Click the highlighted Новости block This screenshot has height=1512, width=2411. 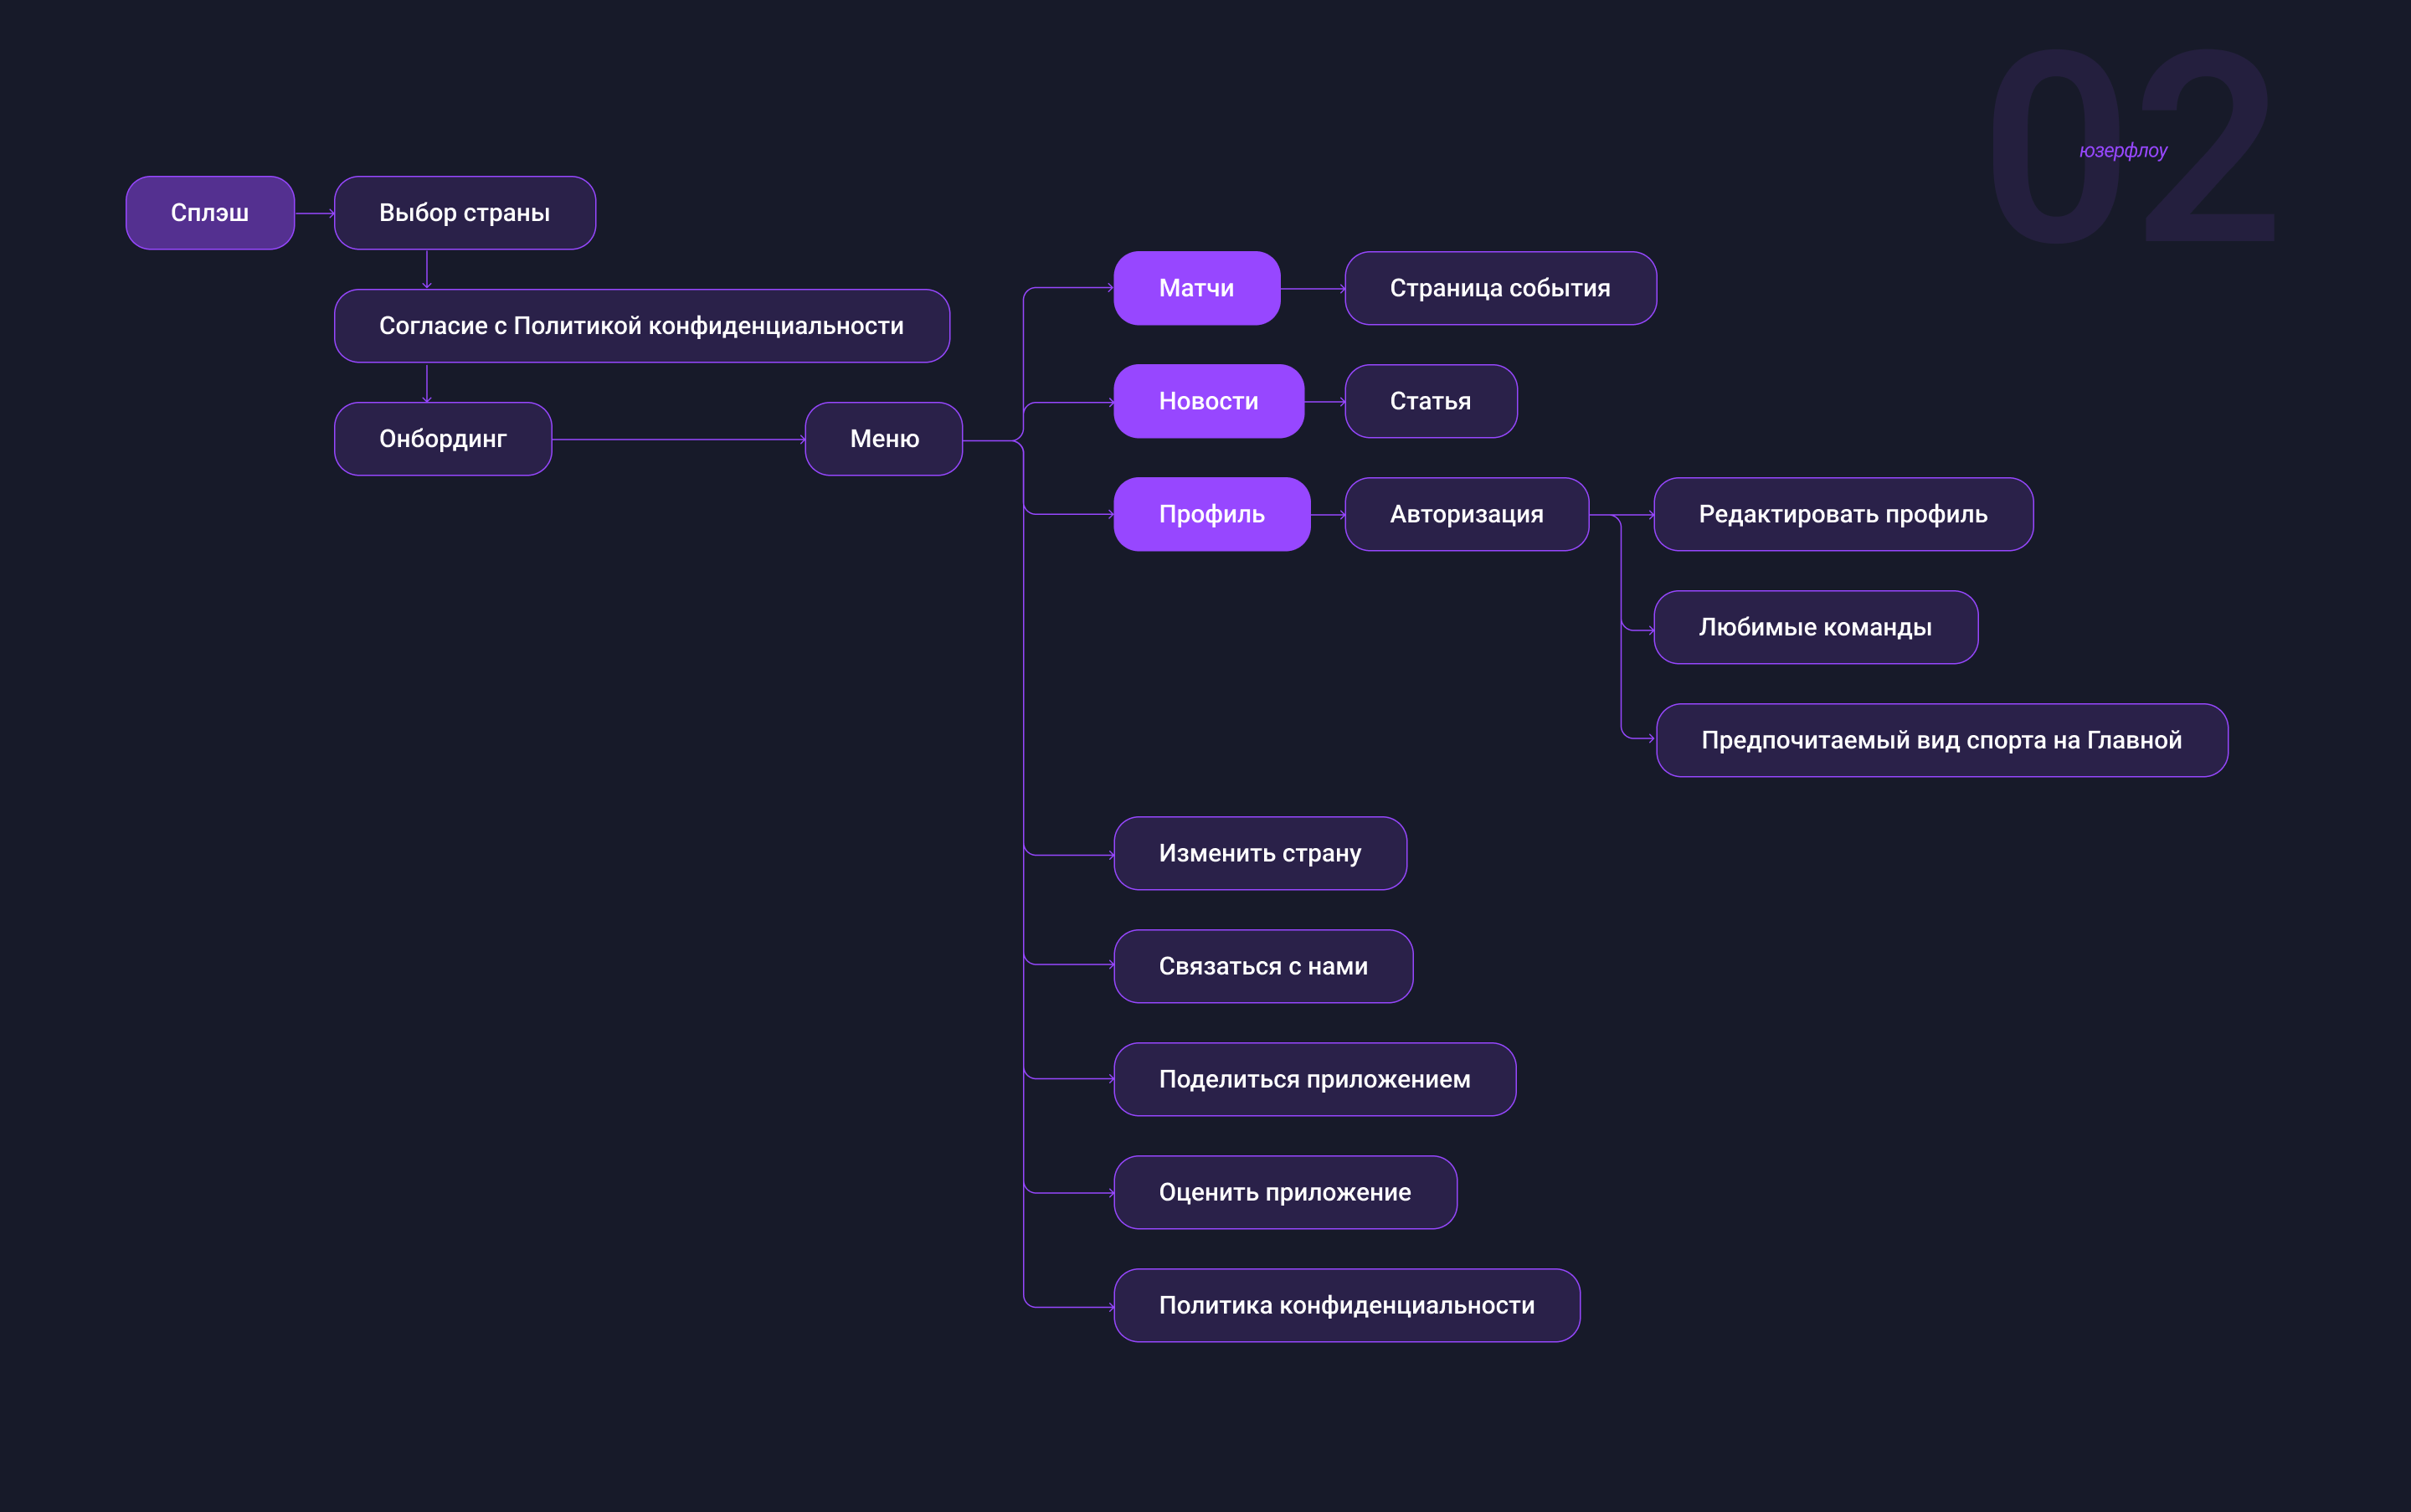click(x=1208, y=401)
